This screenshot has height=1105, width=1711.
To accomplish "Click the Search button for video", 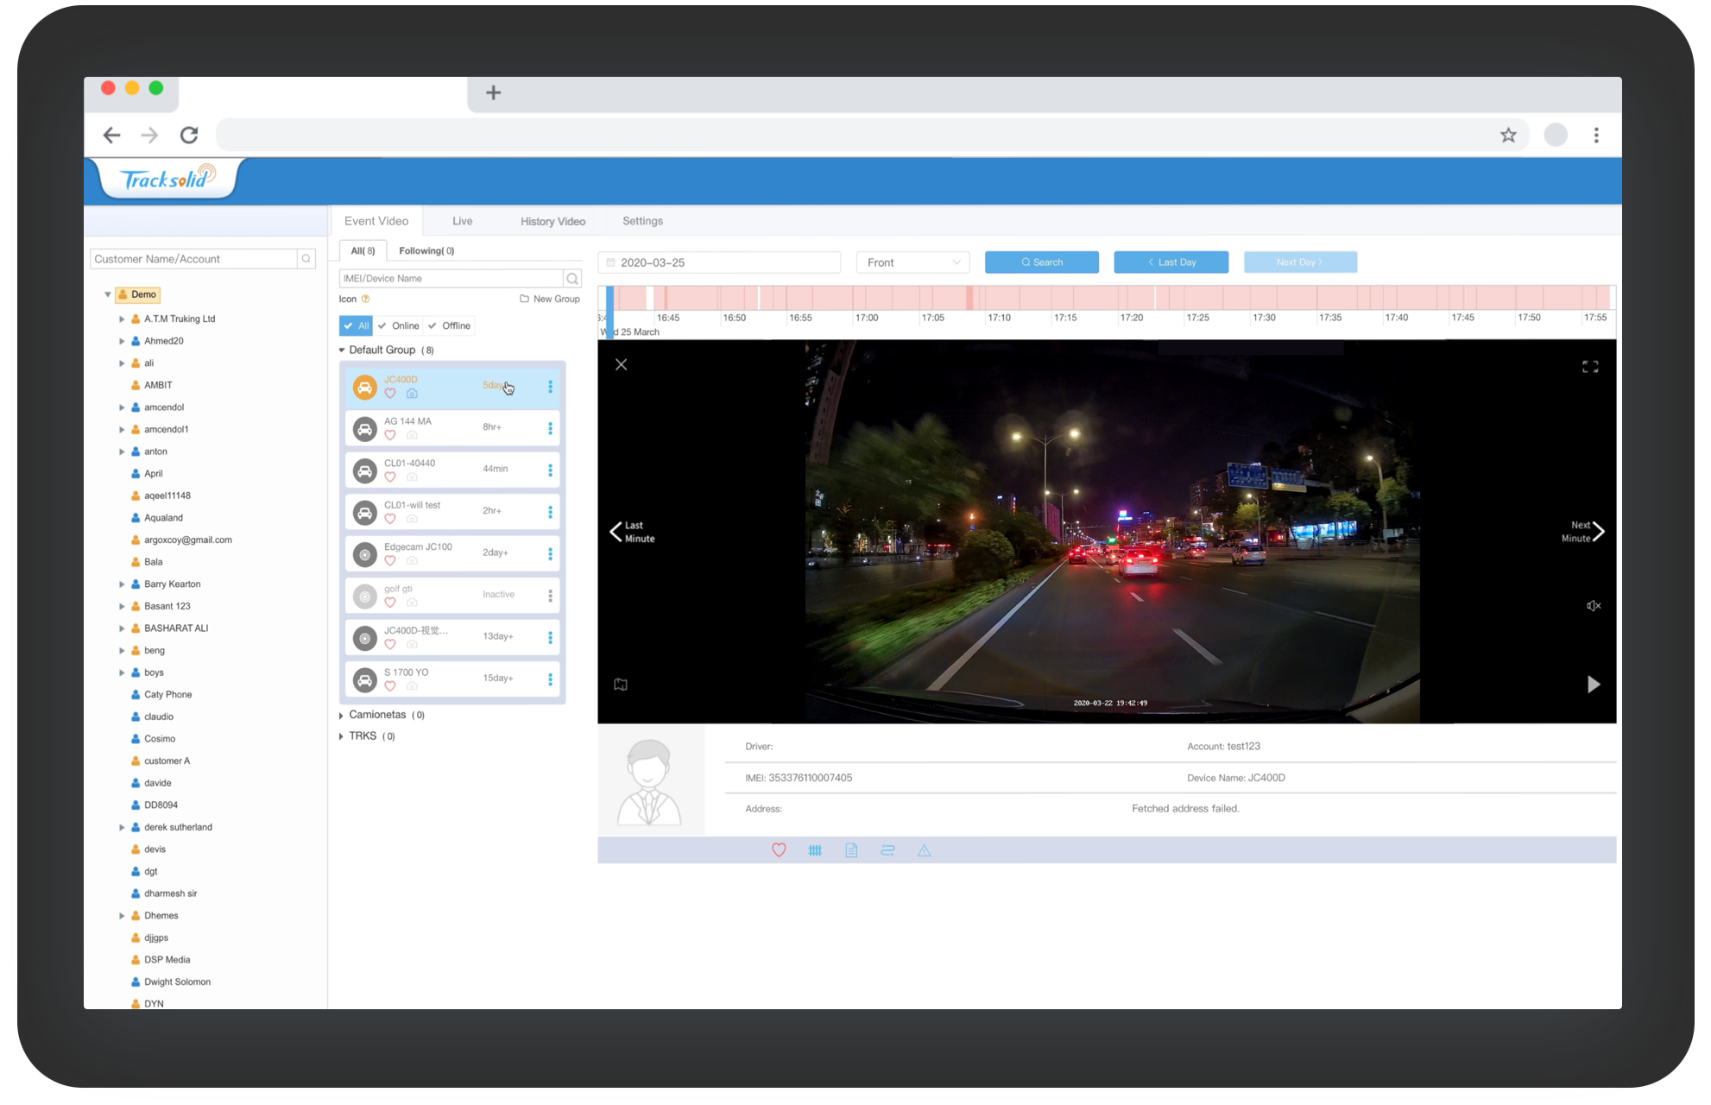I will tap(1041, 262).
